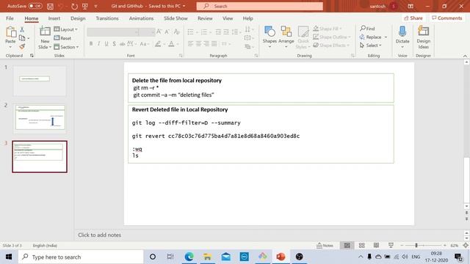Open Replace dropdown arrow
Viewport: 470px width, 264px height.
(386, 37)
